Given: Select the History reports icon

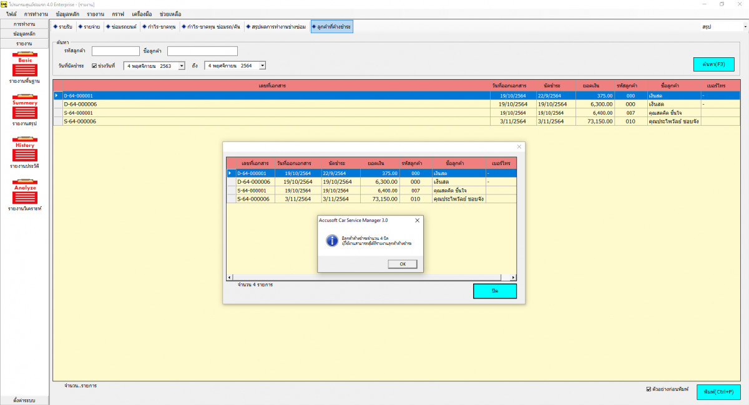Looking at the screenshot, I should (24, 150).
